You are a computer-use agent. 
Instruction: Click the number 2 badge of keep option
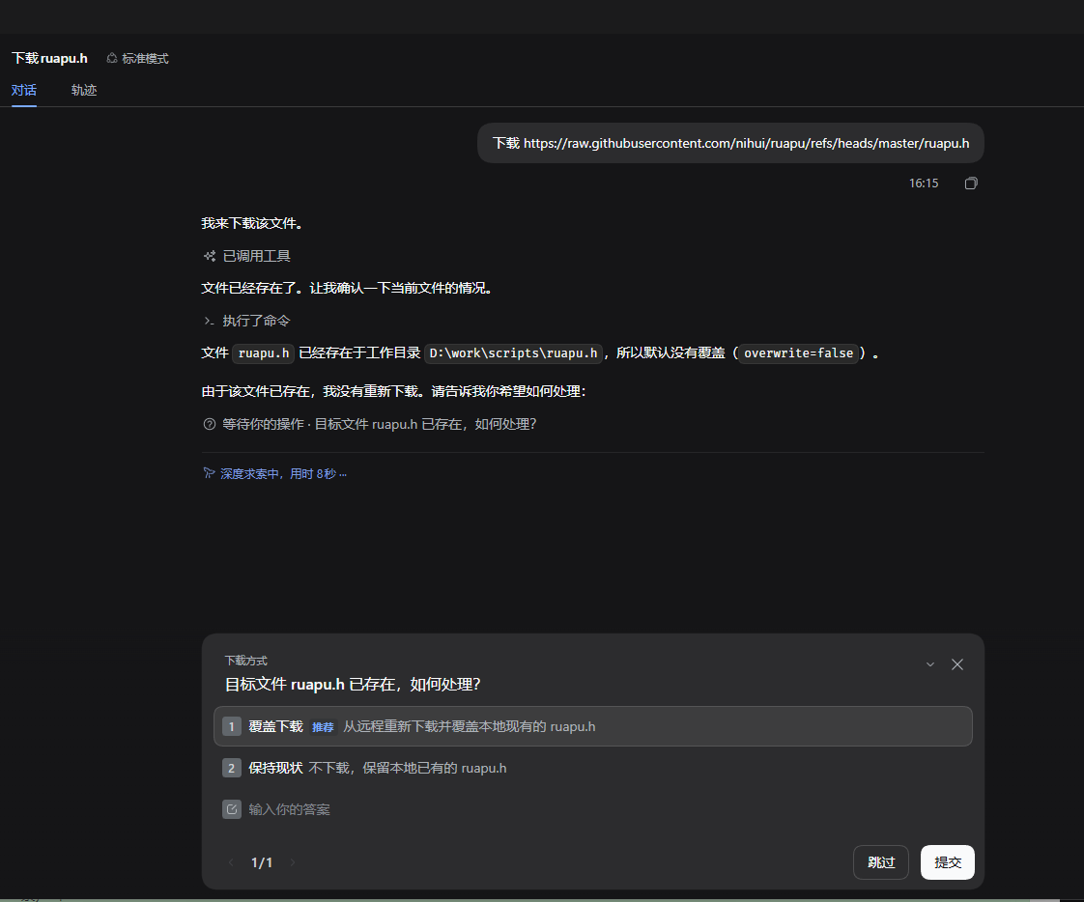pyautogui.click(x=232, y=768)
